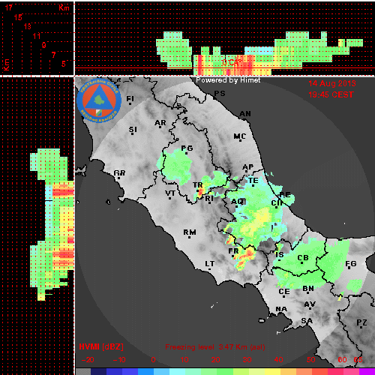Click the 30 value on the dBZ scale

point(247,360)
